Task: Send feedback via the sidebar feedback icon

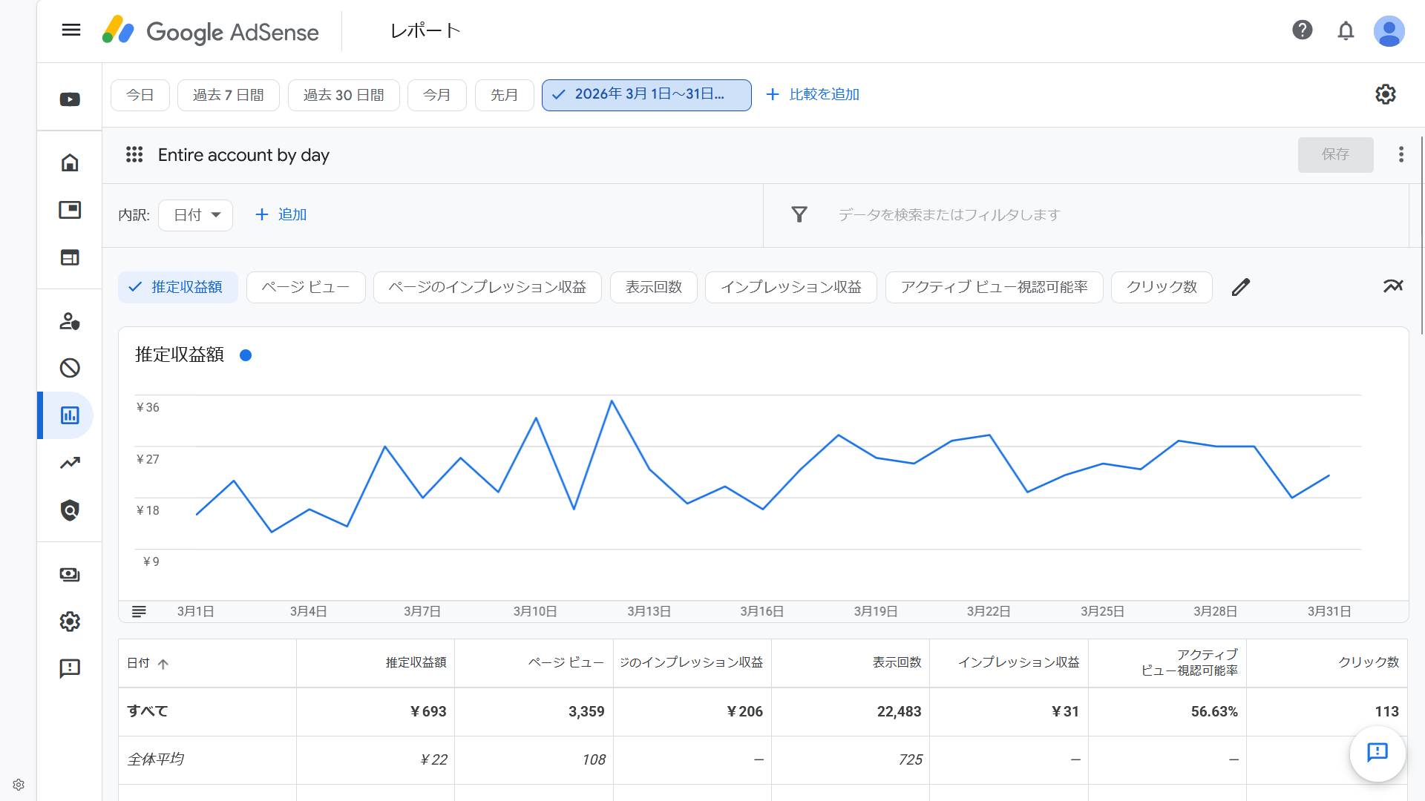Action: point(69,668)
